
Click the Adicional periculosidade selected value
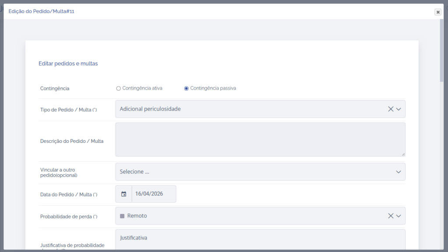150,109
